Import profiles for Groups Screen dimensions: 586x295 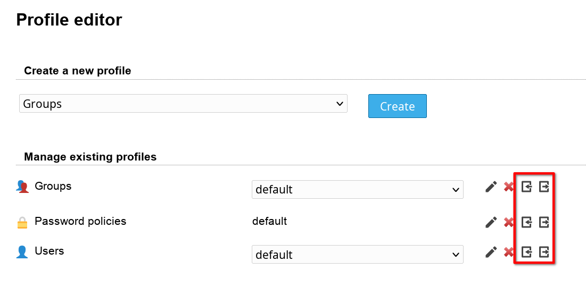point(526,187)
